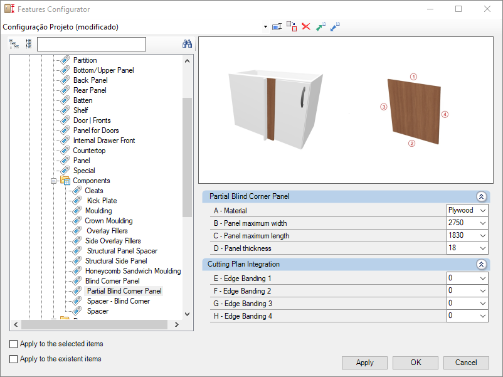Select Blind Corner Panel tree item

[x=112, y=281]
